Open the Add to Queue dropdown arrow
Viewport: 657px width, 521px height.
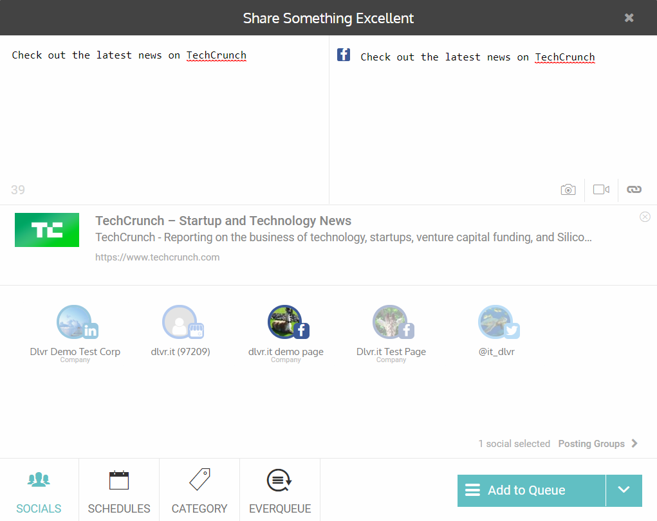click(624, 490)
